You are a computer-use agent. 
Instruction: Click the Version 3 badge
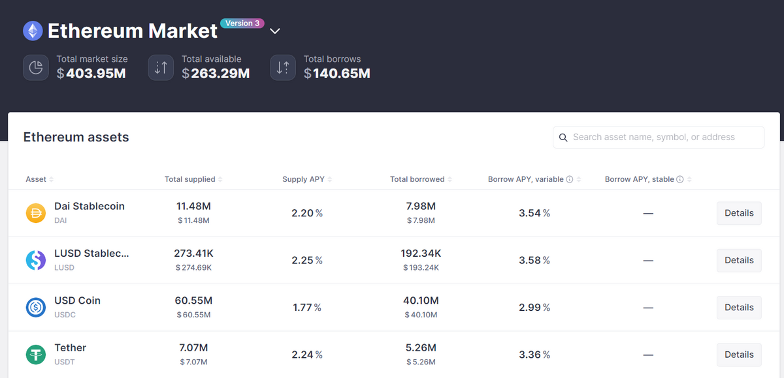pyautogui.click(x=242, y=23)
